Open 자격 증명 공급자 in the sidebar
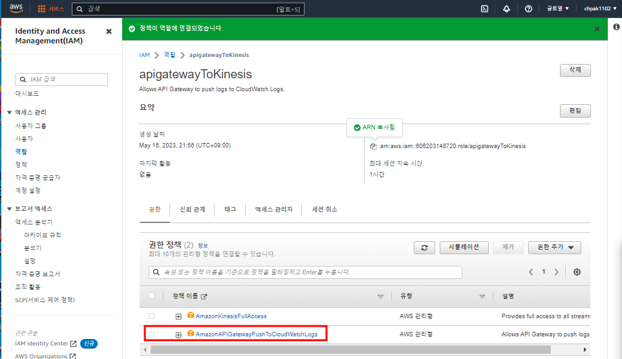The image size is (622, 359). [38, 177]
